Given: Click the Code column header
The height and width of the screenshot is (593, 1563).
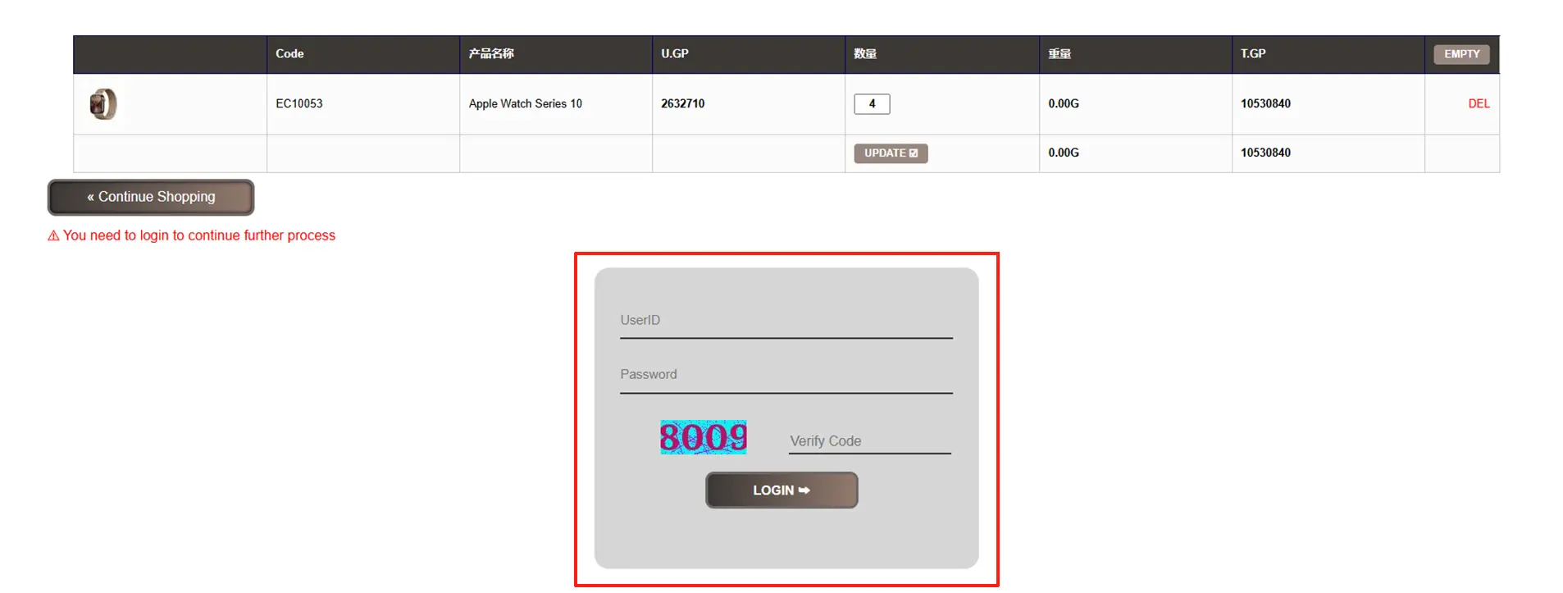Looking at the screenshot, I should (x=289, y=54).
